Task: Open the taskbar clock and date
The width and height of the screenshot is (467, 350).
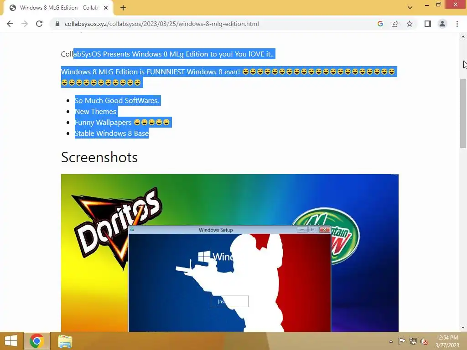Action: point(447,341)
